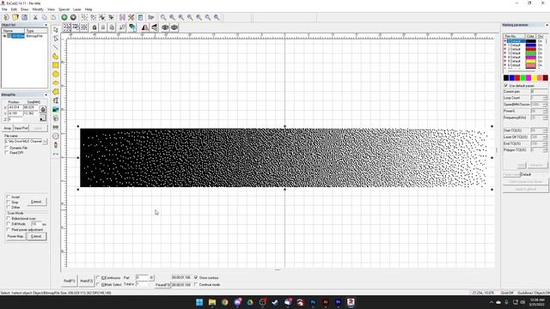
Task: Click the New file icon in toolbar
Action: tap(6, 17)
